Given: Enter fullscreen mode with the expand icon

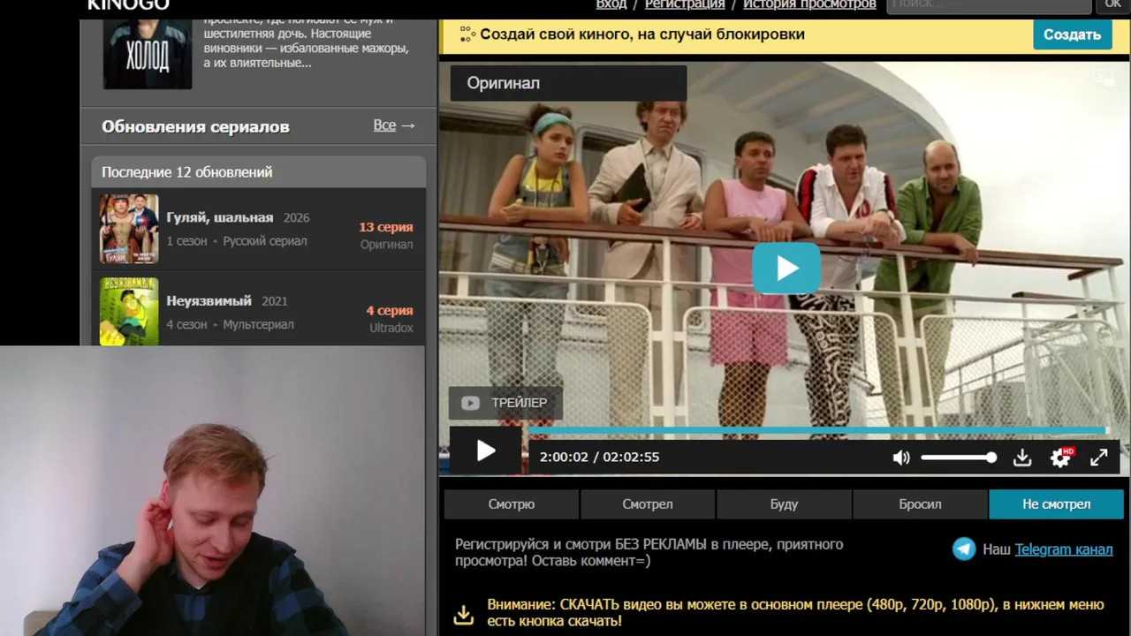Looking at the screenshot, I should point(1098,458).
